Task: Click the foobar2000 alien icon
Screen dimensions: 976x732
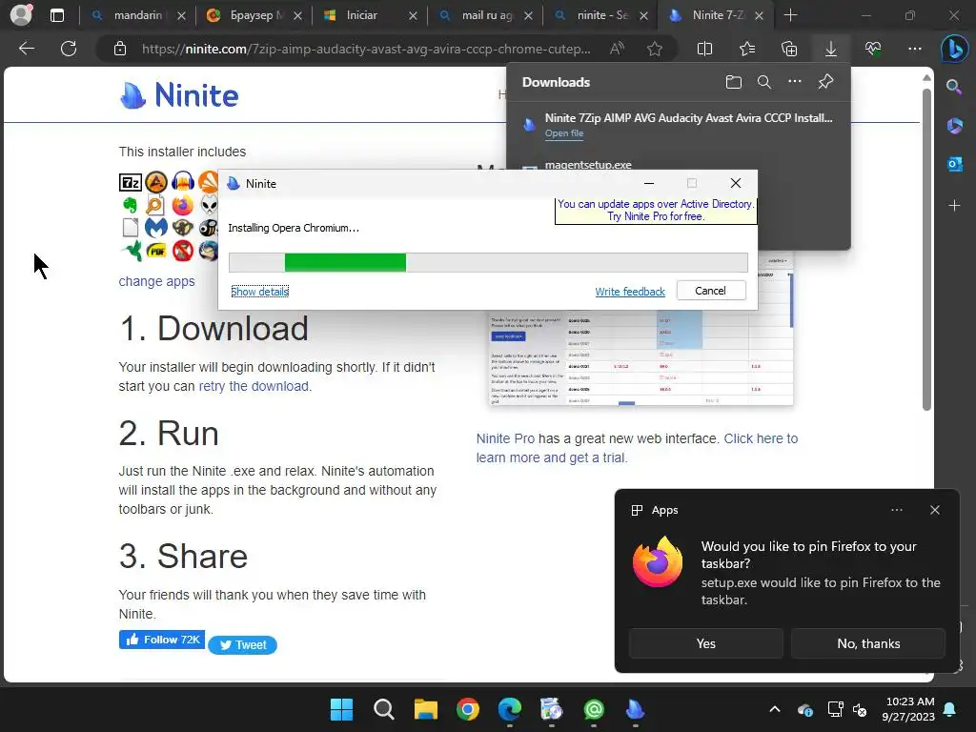Action: (209, 205)
